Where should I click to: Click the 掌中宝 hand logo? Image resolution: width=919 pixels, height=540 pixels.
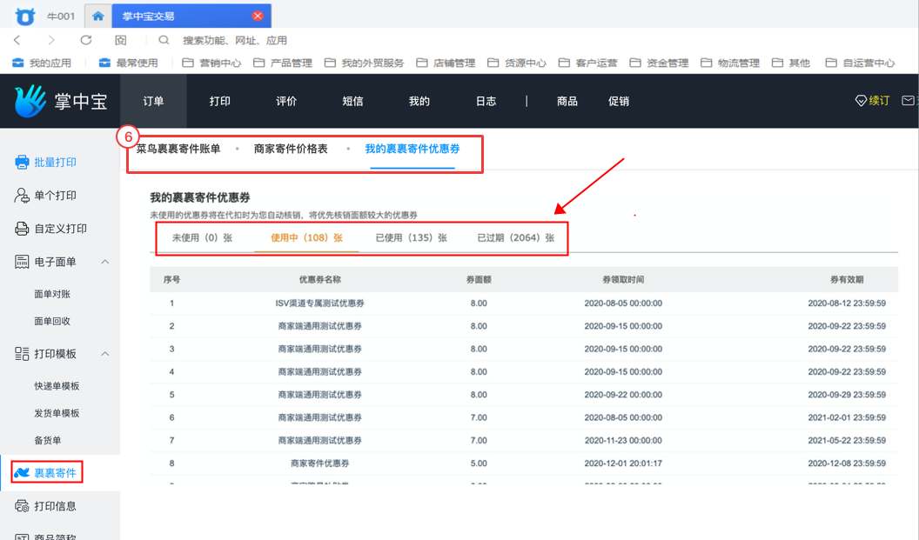[30, 101]
